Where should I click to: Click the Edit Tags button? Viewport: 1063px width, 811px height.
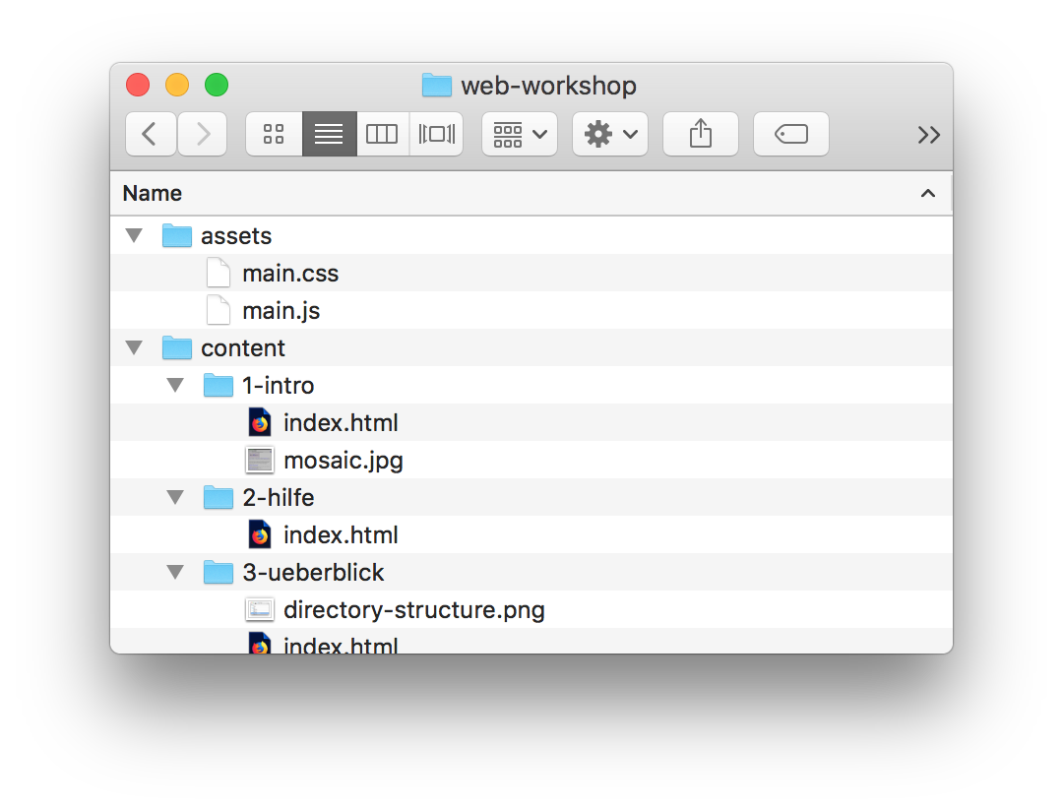(791, 134)
